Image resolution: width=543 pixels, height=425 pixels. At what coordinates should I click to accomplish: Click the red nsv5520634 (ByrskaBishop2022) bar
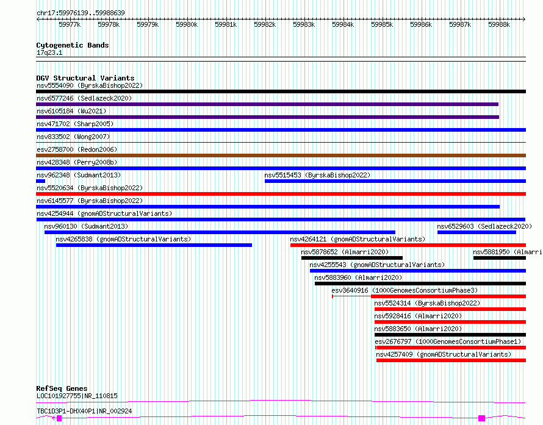tap(281, 194)
